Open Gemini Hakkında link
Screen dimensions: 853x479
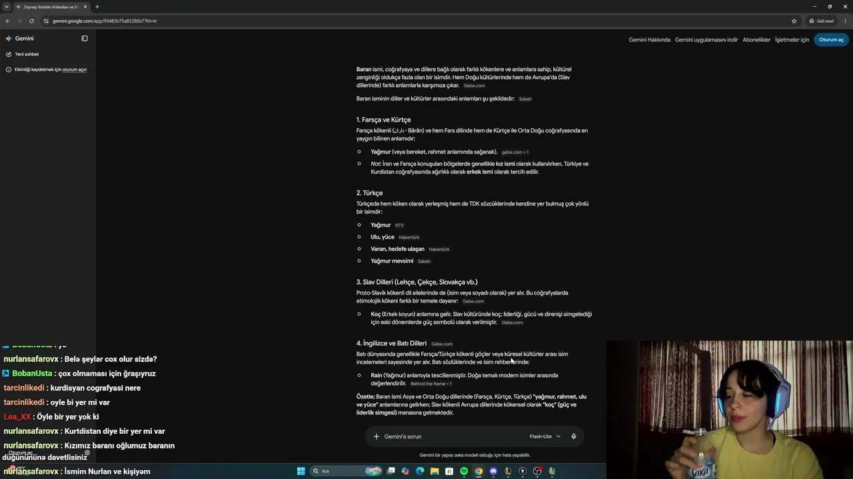click(649, 40)
